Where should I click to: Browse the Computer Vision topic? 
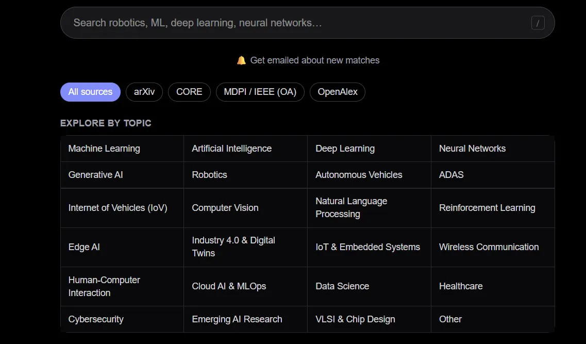[x=245, y=208]
